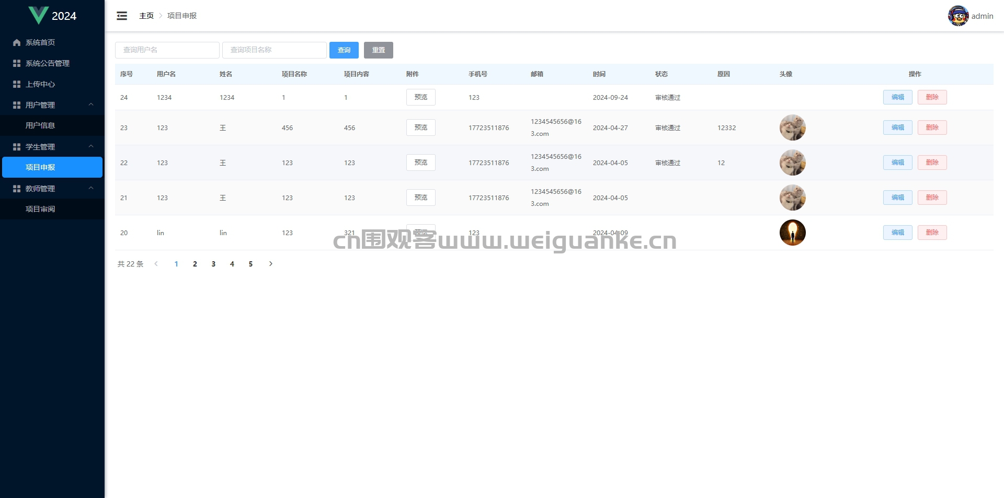The height and width of the screenshot is (498, 1004).
Task: Go to previous page arrow in pagination
Action: click(x=156, y=264)
